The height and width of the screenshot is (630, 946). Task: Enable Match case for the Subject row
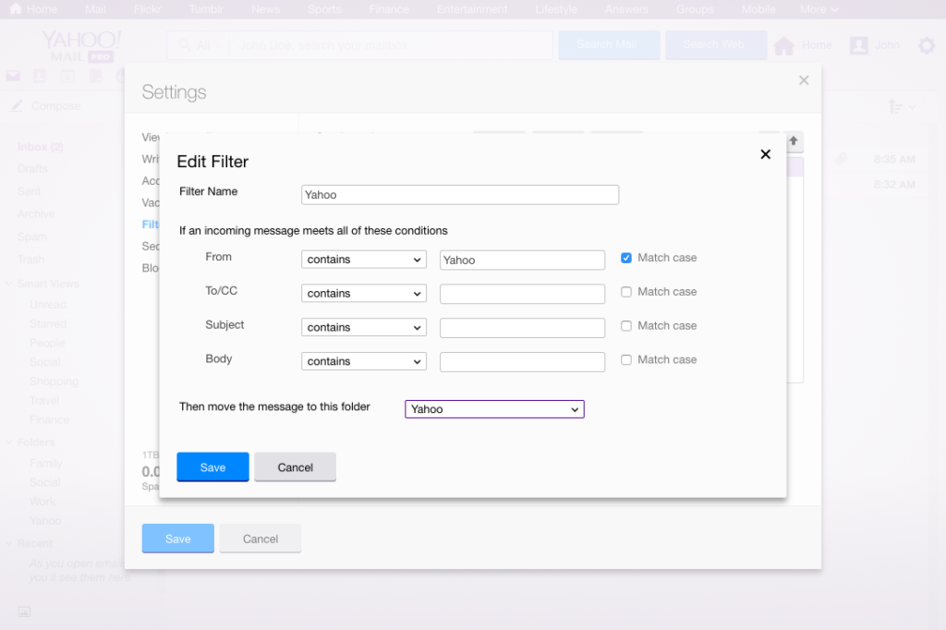click(626, 326)
